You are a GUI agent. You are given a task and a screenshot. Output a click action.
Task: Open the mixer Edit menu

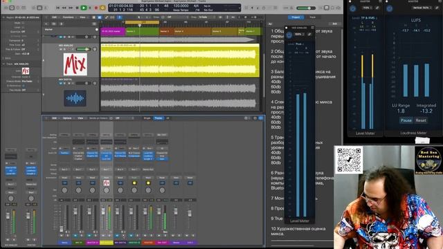click(54, 118)
